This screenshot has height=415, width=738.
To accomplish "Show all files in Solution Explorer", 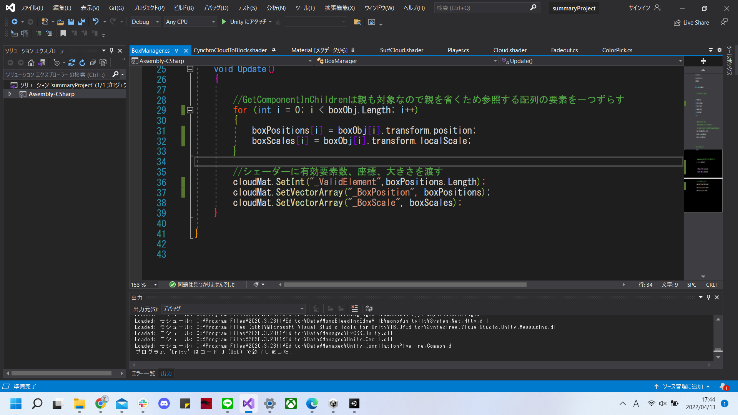I will pos(103,63).
